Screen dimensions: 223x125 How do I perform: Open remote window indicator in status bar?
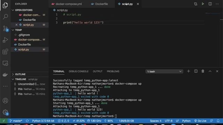(4, 121)
